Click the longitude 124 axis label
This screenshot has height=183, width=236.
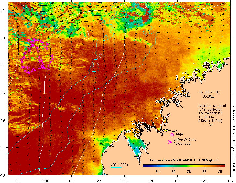pyautogui.click(x=151, y=181)
